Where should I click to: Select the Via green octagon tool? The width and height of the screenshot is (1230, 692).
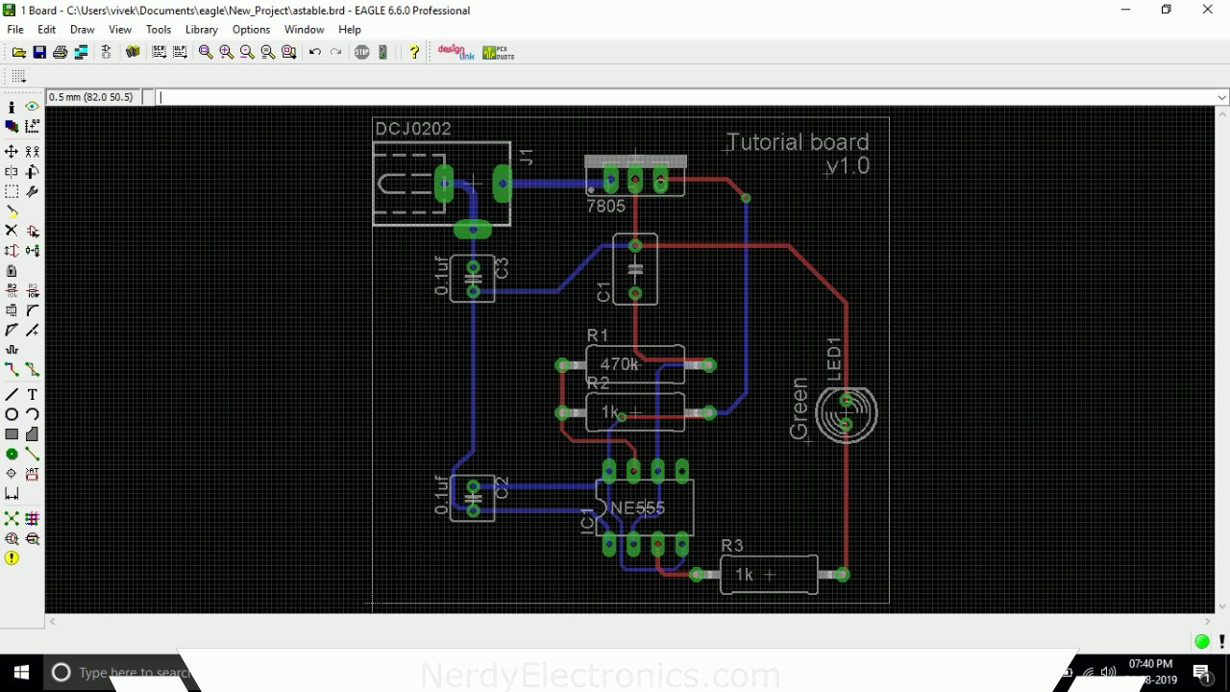pyautogui.click(x=12, y=455)
